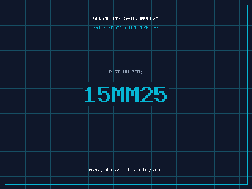Click the GLOBAL PARTS-TECHNOLOGY heading

126,18
